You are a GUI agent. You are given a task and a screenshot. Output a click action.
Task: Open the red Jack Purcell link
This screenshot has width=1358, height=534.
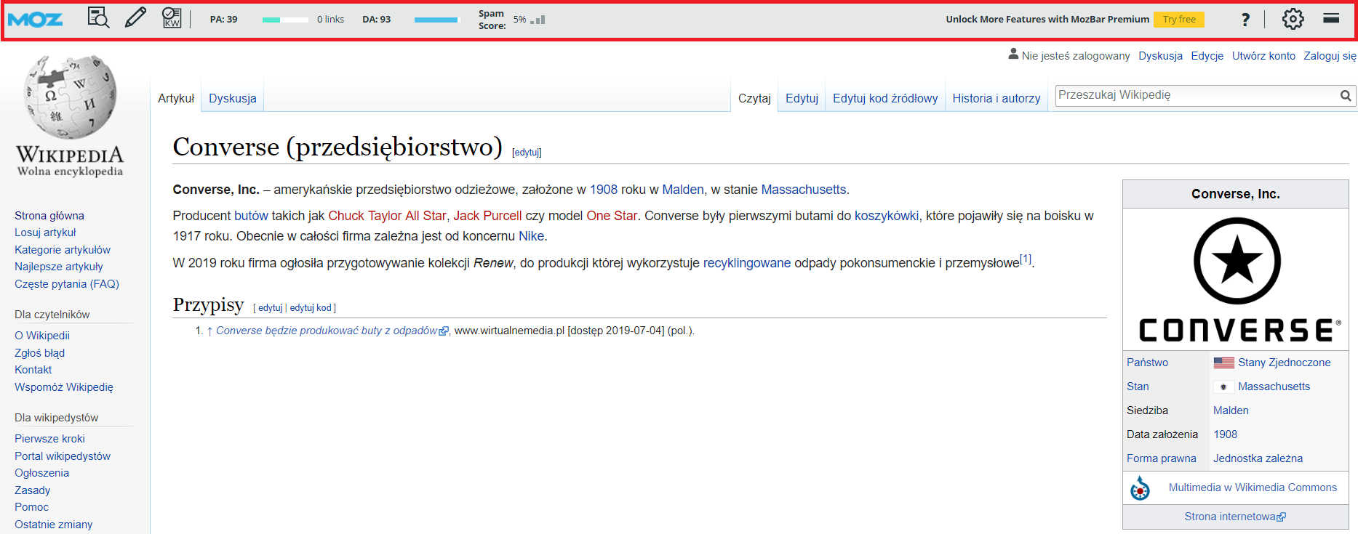[487, 216]
